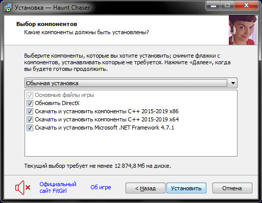Click the portrait image in header
This screenshot has width=262, height=203.
243,30
